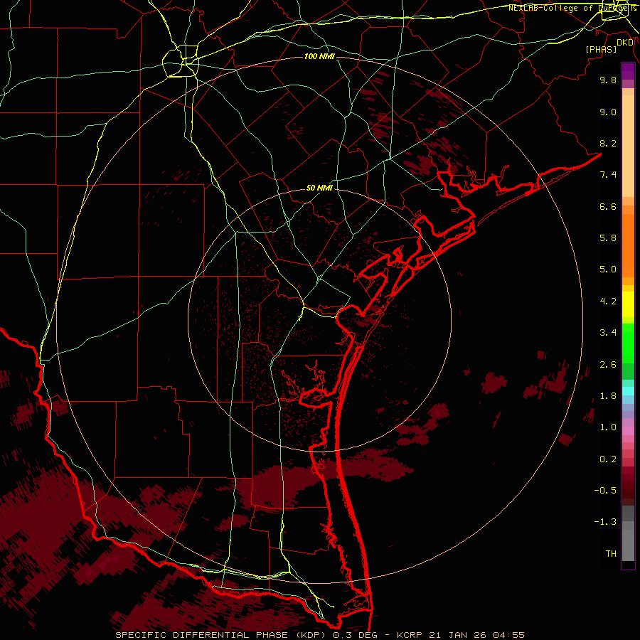This screenshot has width=640, height=640.
Task: Click the 5.0 value on color scale
Action: click(608, 270)
